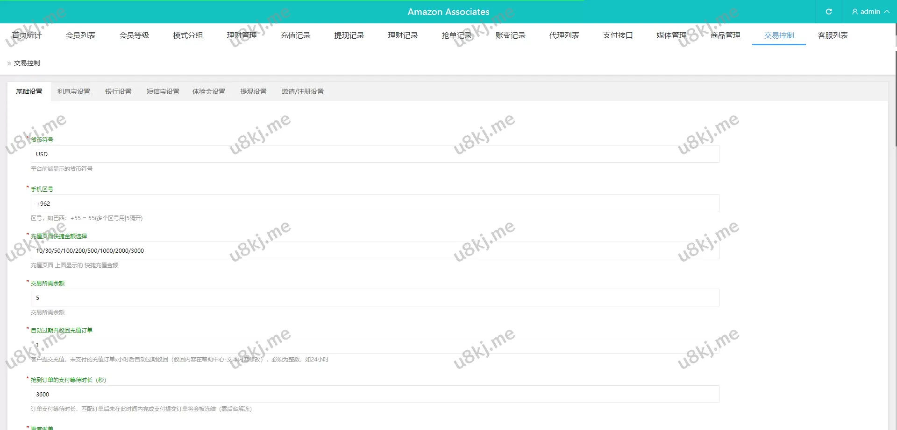Click the 货币符号 field containing USD

click(375, 154)
